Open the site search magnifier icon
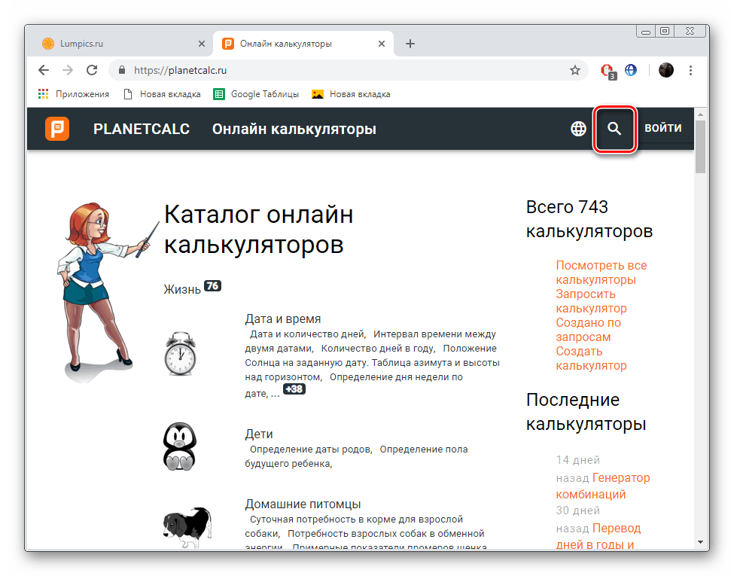 click(x=614, y=129)
